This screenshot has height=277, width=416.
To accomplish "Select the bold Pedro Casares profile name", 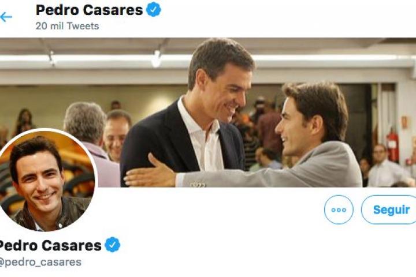I will point(50,245).
